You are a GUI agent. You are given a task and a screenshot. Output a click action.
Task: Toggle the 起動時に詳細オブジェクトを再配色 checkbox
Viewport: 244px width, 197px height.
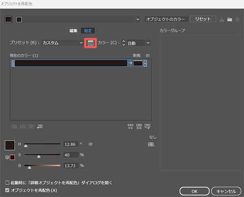click(7, 182)
